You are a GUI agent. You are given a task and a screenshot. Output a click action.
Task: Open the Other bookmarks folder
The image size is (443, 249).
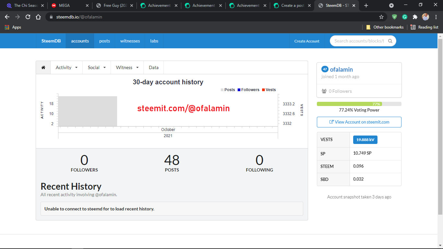[x=385, y=27]
